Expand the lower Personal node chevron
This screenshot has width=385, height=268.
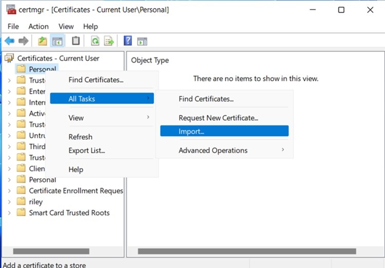point(9,180)
